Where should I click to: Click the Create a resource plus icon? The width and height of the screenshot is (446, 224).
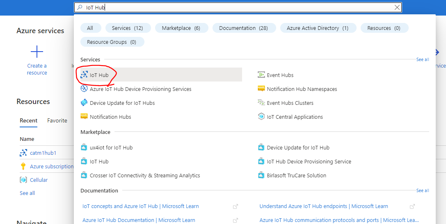point(37,52)
